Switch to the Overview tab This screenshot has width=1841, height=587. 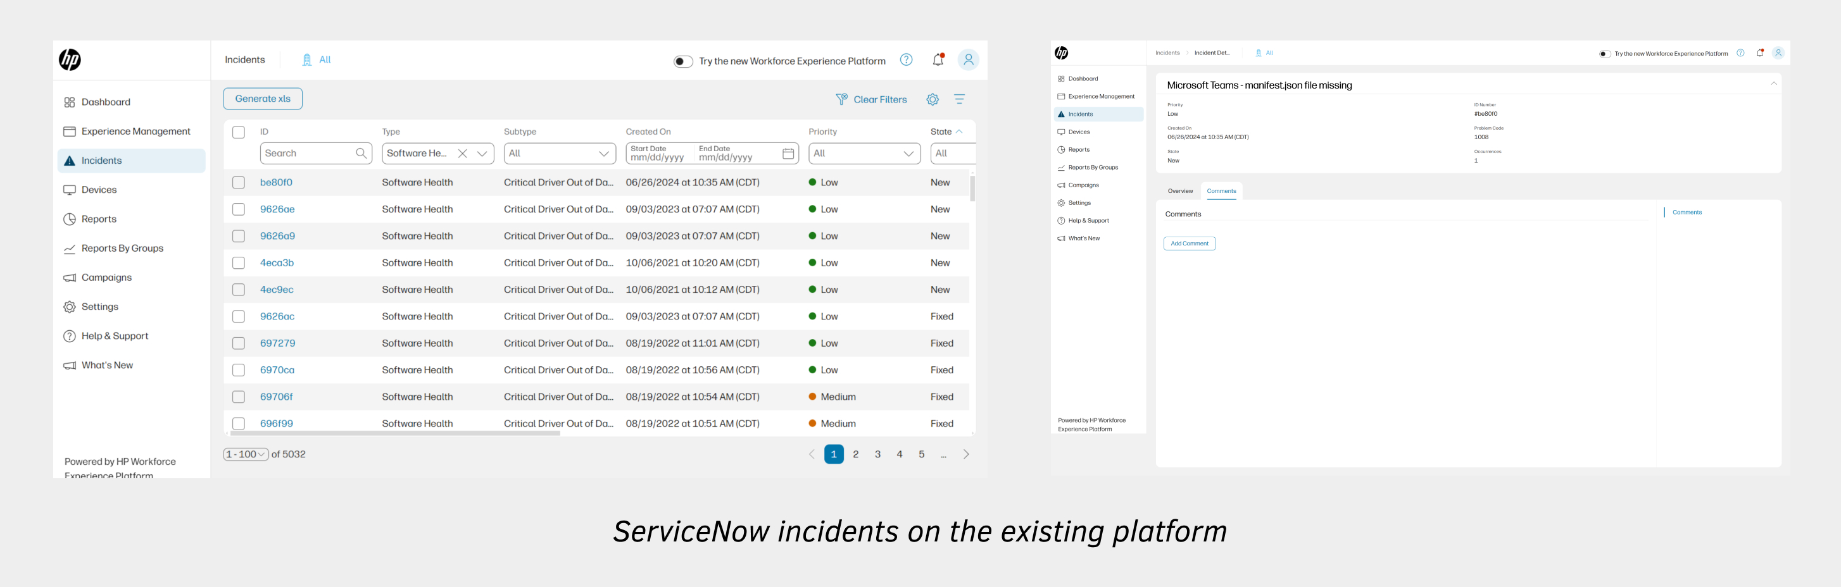pyautogui.click(x=1180, y=192)
